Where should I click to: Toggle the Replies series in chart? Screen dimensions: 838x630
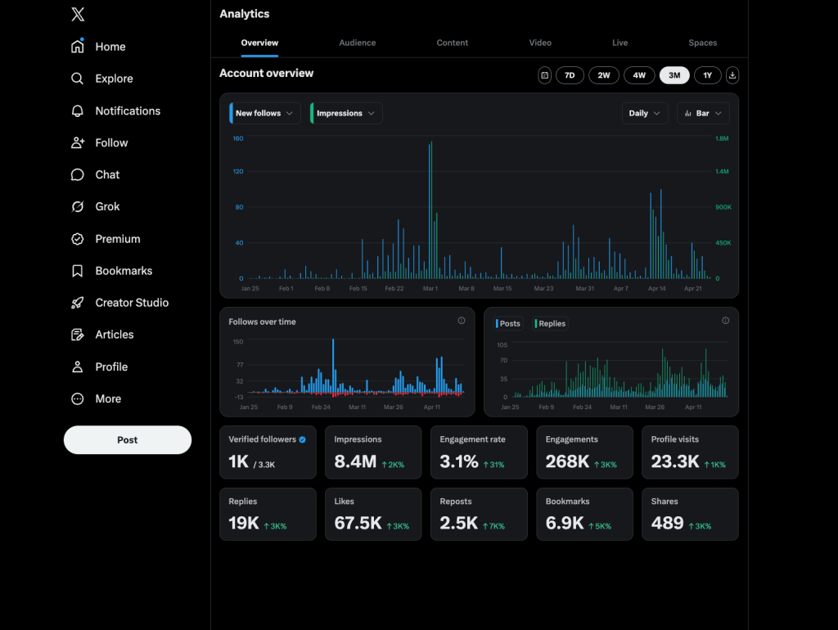pos(551,324)
